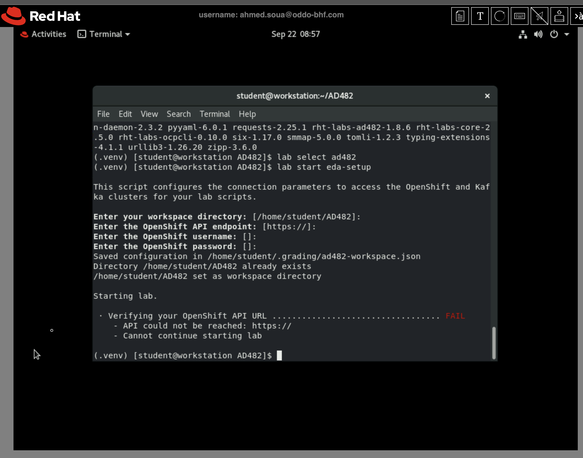Click the keyboard layout 'à' icon
583x458 pixels.
click(x=577, y=16)
